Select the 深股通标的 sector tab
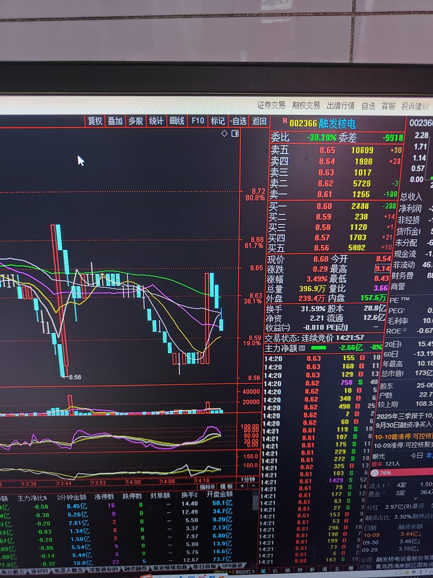Viewport: 433px width, 578px height. (x=104, y=569)
